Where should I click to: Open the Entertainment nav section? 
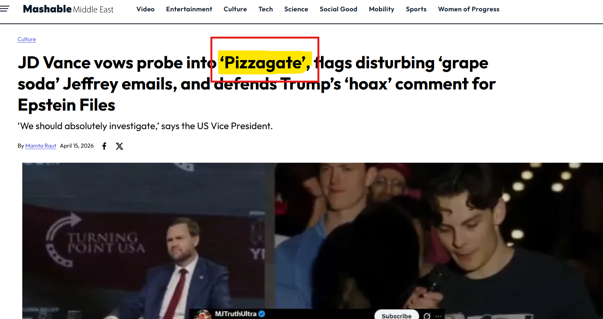coord(189,9)
